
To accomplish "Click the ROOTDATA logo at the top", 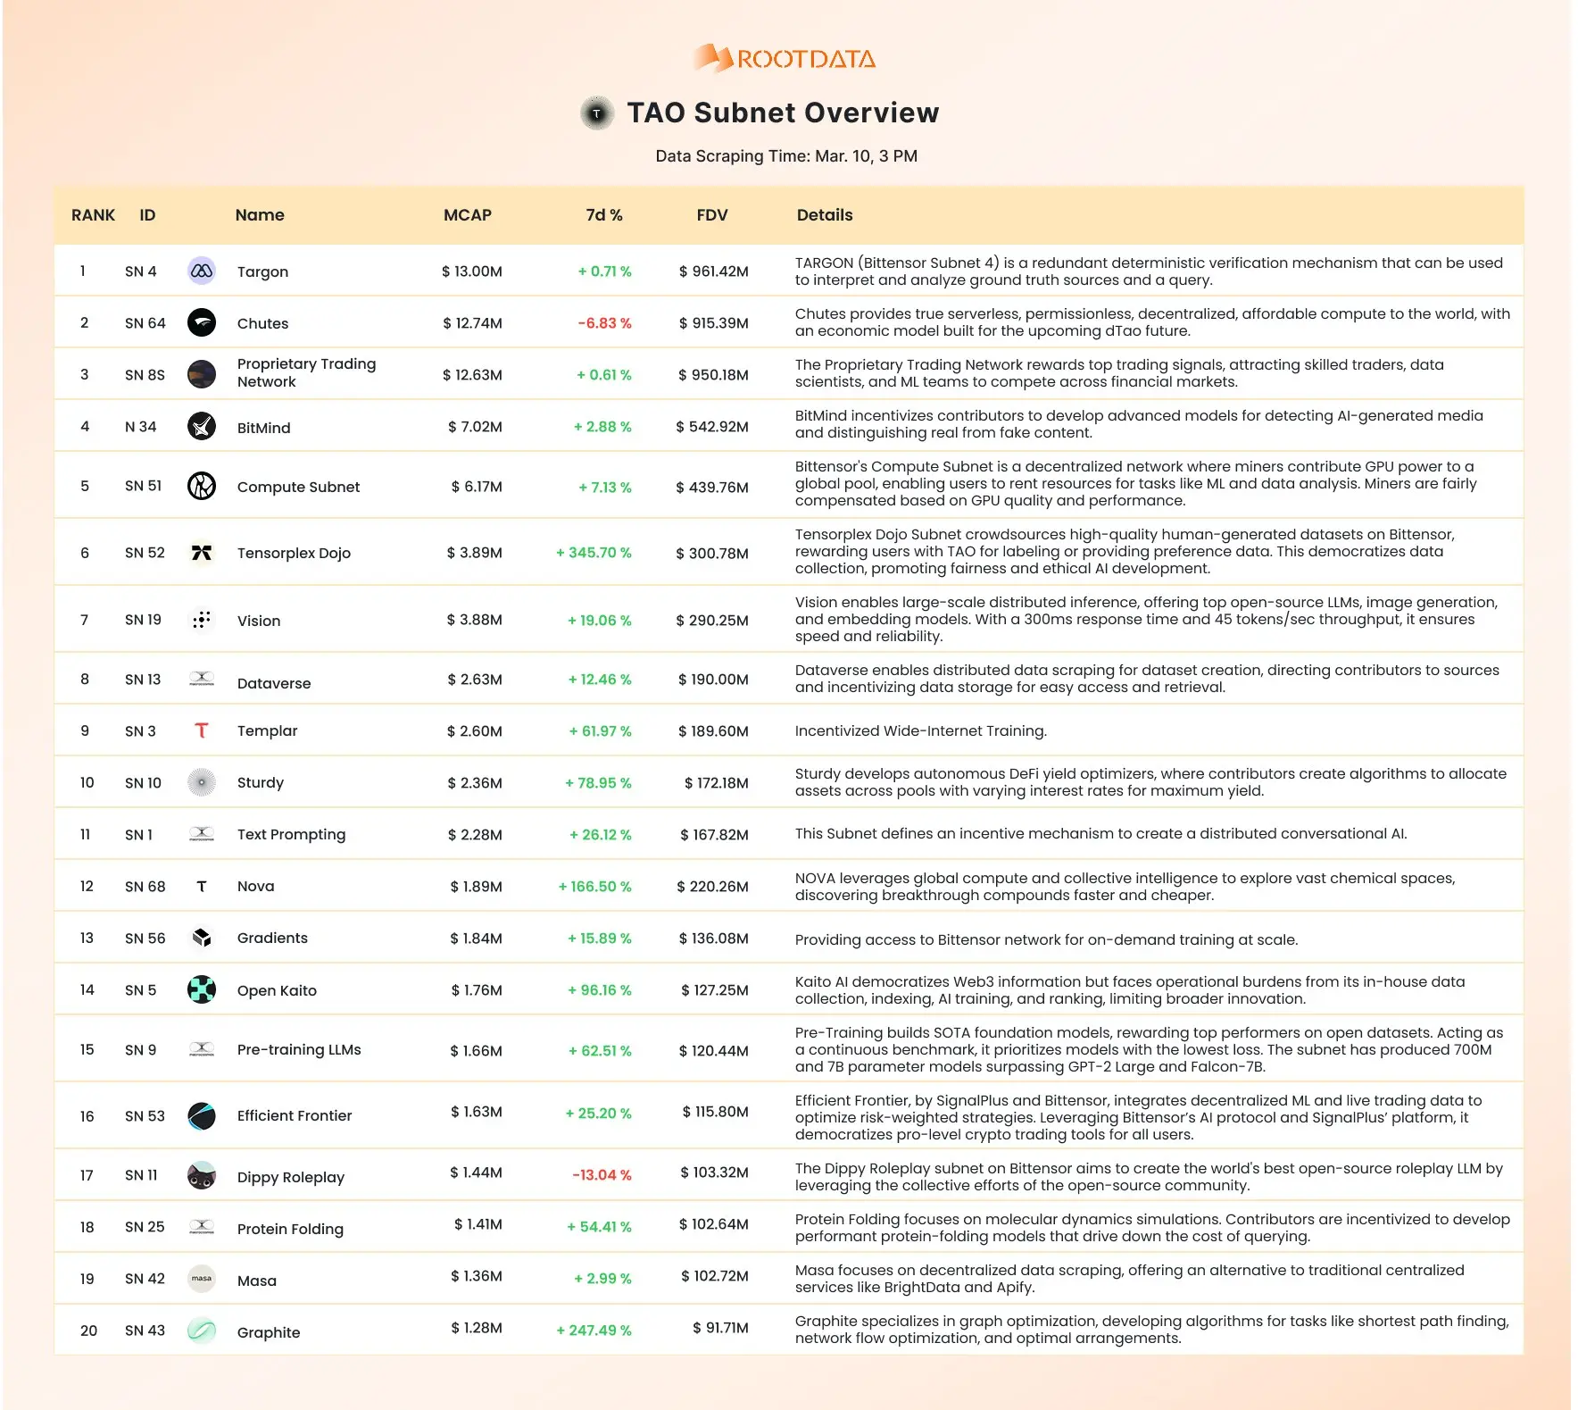I will tap(785, 57).
